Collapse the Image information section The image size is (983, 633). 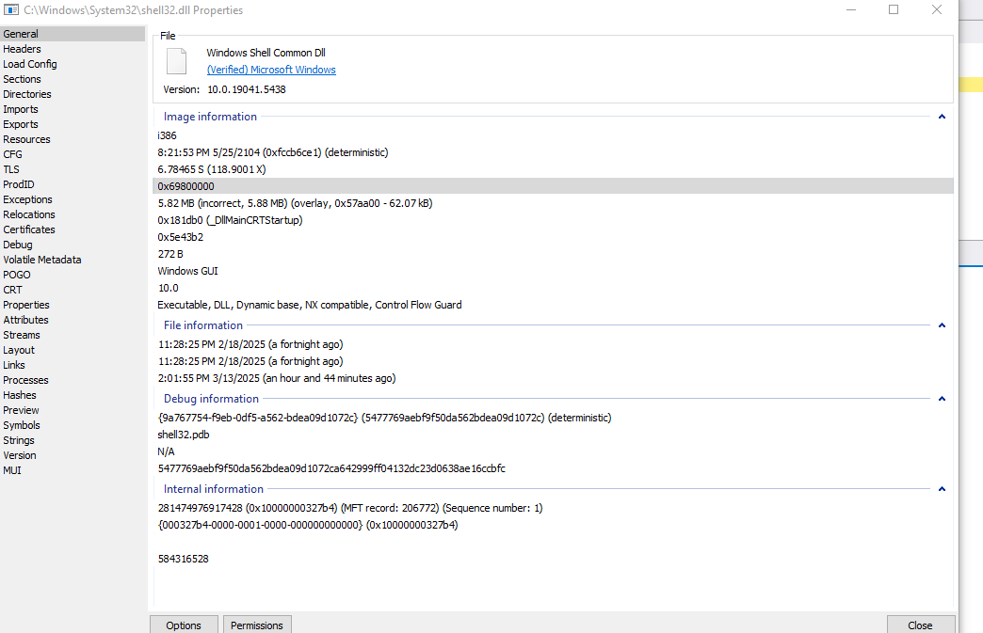coord(941,117)
